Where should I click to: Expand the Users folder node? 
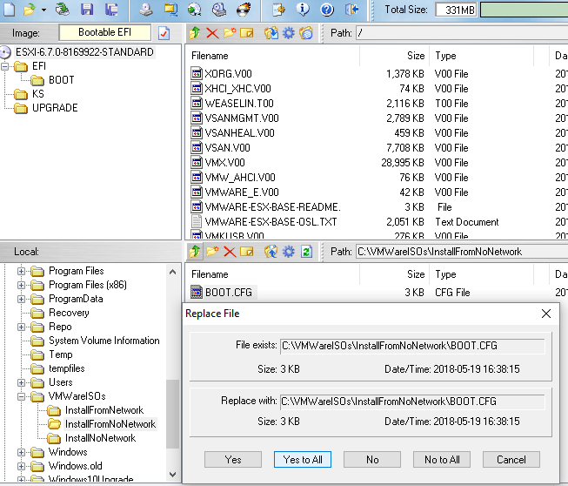[21, 382]
